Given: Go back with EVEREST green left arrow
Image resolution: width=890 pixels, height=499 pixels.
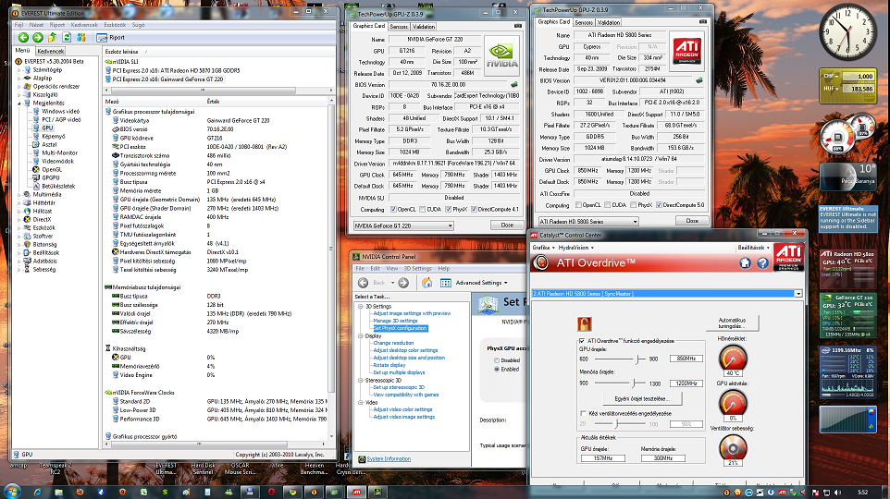Looking at the screenshot, I should click(x=23, y=37).
